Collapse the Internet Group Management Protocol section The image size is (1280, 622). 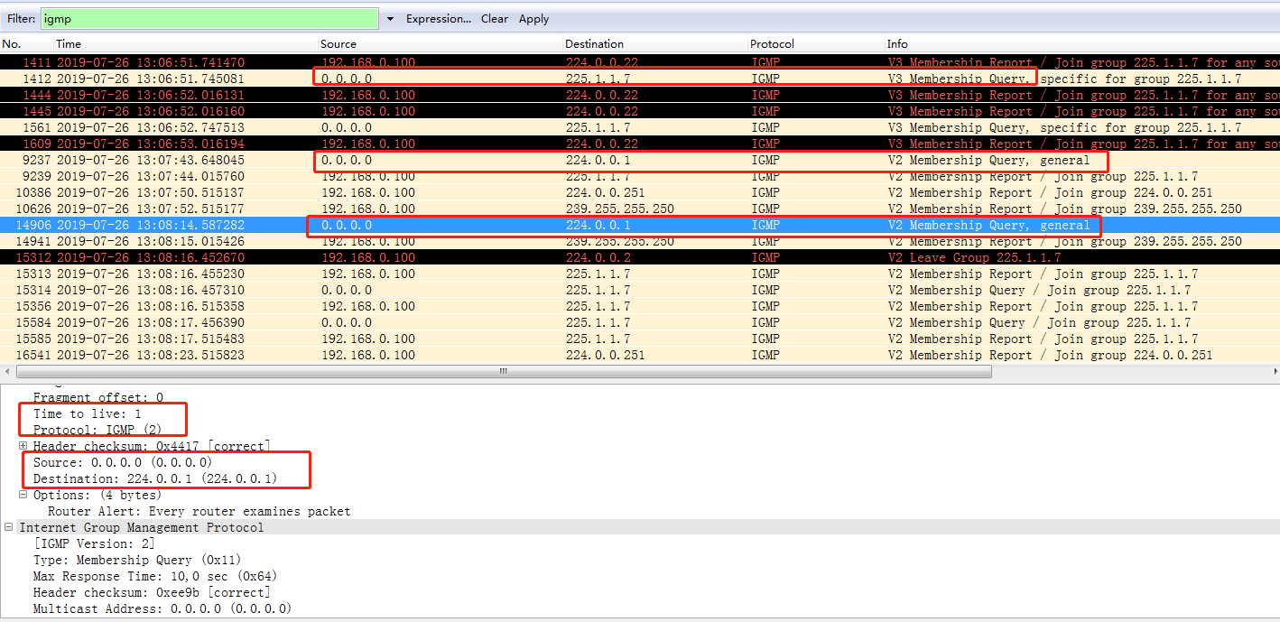pos(7,527)
